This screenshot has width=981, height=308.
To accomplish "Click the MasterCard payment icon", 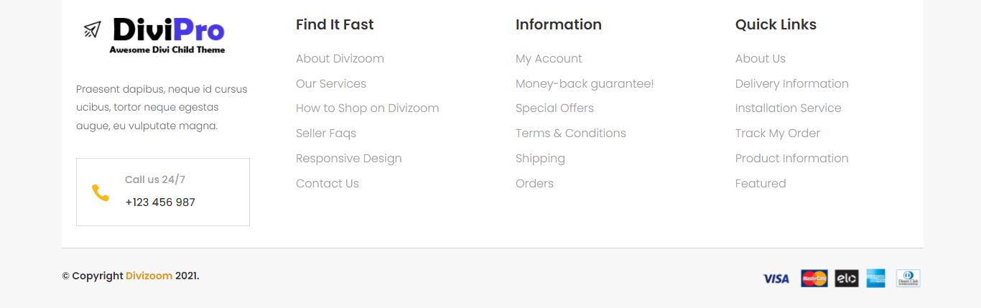I will [814, 279].
